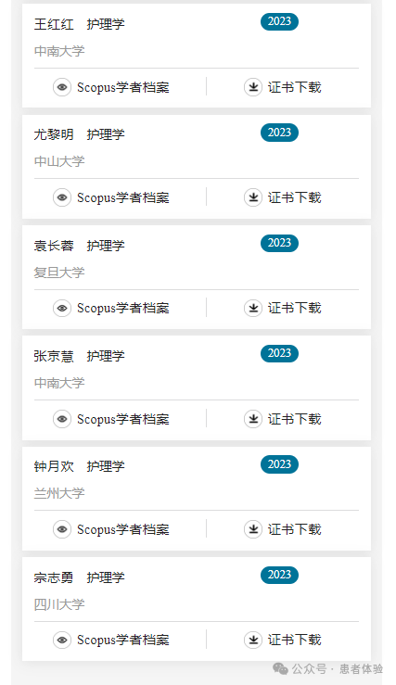Click the download icon in 尤黎明's card

tap(253, 197)
